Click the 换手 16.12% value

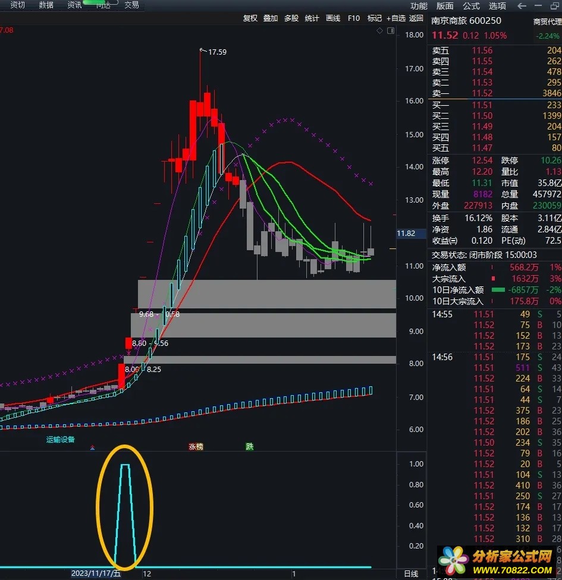pyautogui.click(x=479, y=218)
